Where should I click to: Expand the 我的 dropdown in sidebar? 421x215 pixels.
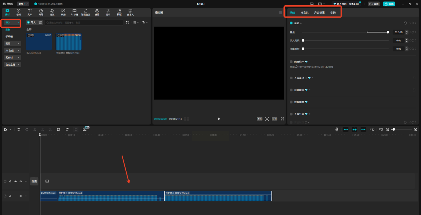[x=13, y=43]
